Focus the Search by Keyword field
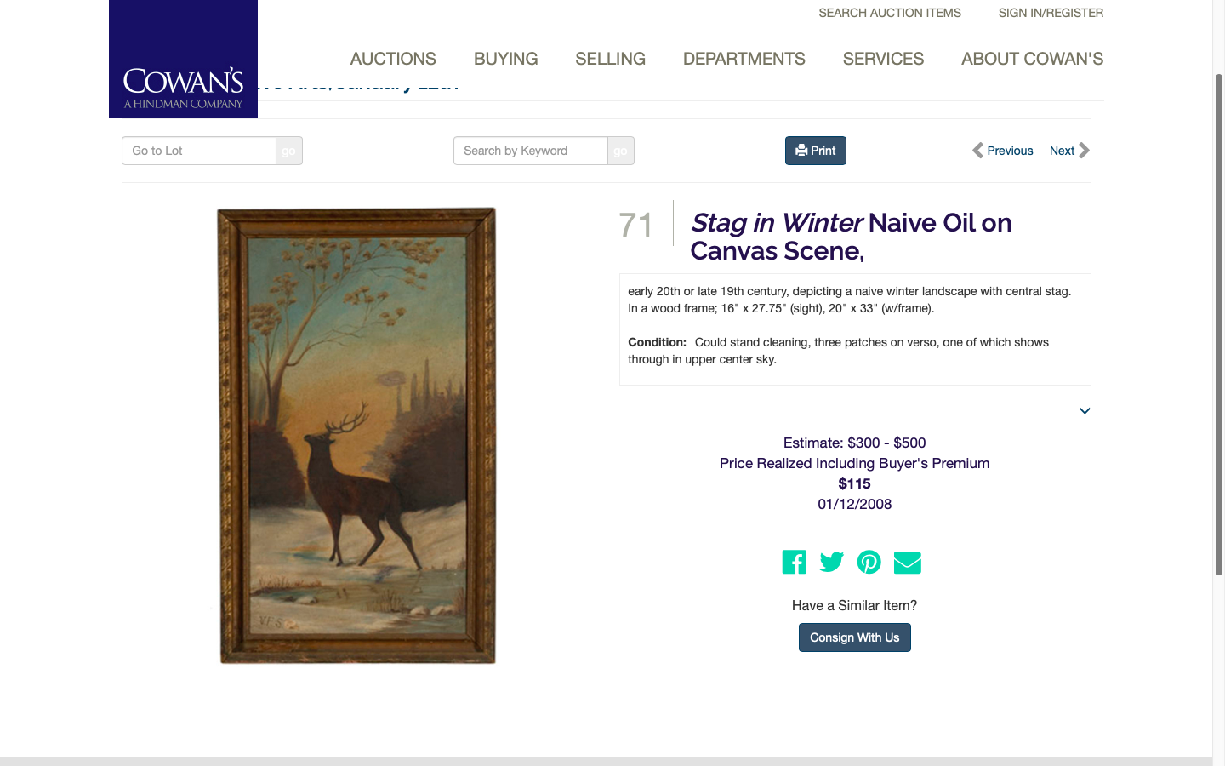This screenshot has width=1225, height=766. (x=531, y=151)
